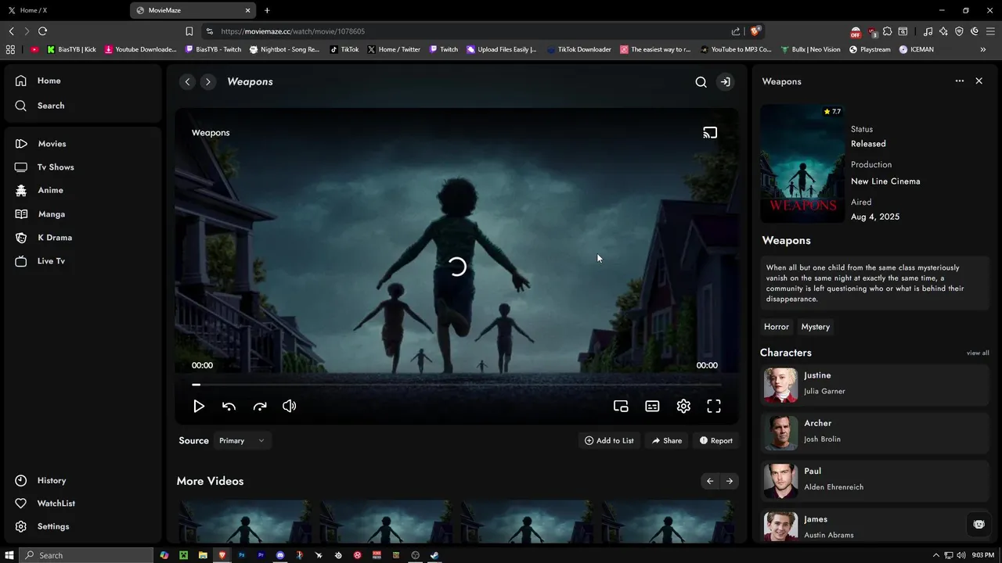This screenshot has width=1002, height=563.
Task: Click the cast to device icon
Action: (710, 132)
